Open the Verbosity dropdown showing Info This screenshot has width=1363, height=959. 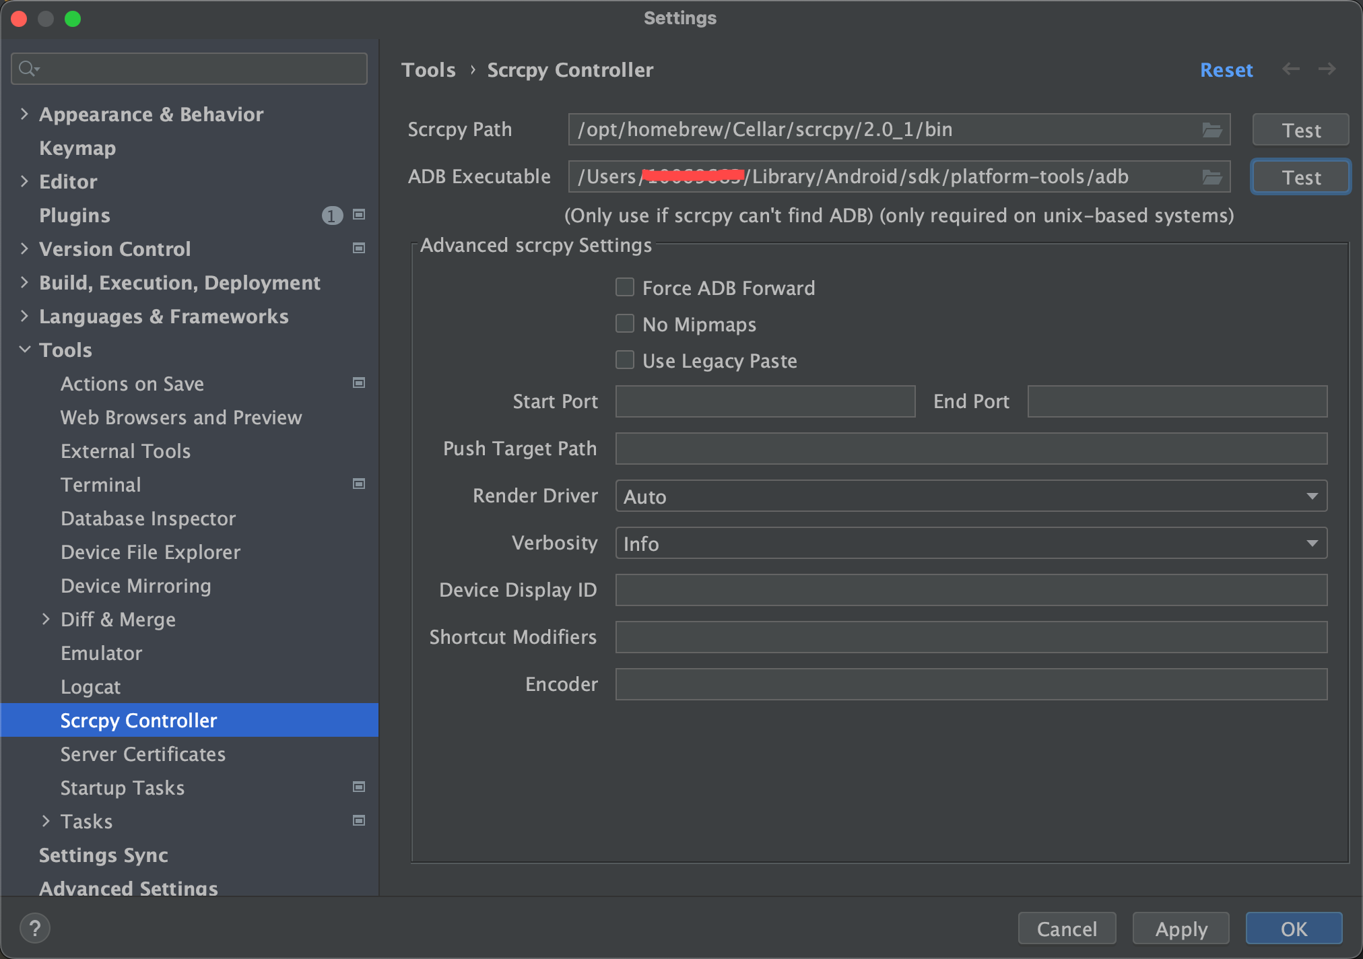(970, 543)
